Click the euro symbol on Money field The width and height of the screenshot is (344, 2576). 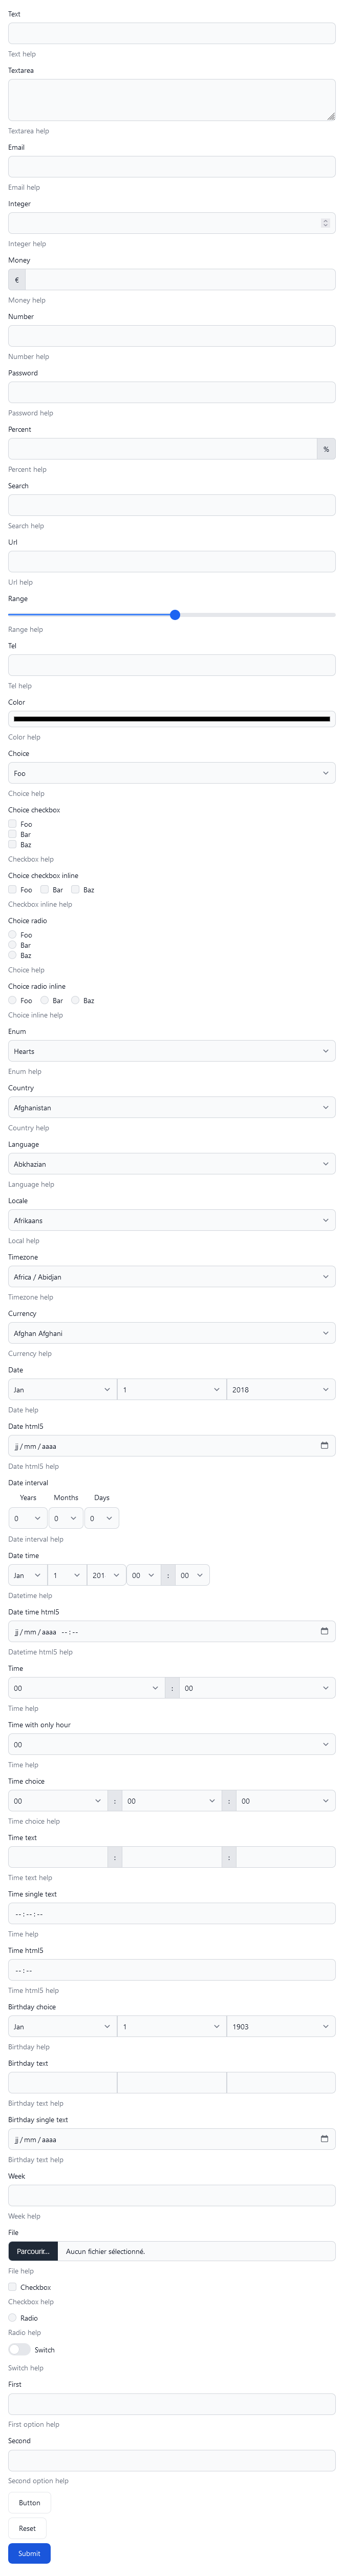(17, 280)
